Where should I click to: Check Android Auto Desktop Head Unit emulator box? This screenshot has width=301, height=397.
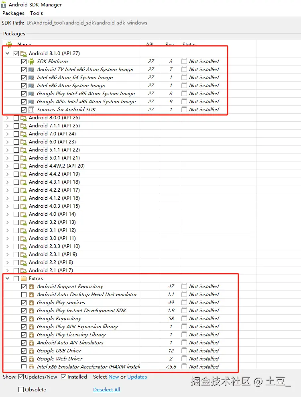coord(24,295)
